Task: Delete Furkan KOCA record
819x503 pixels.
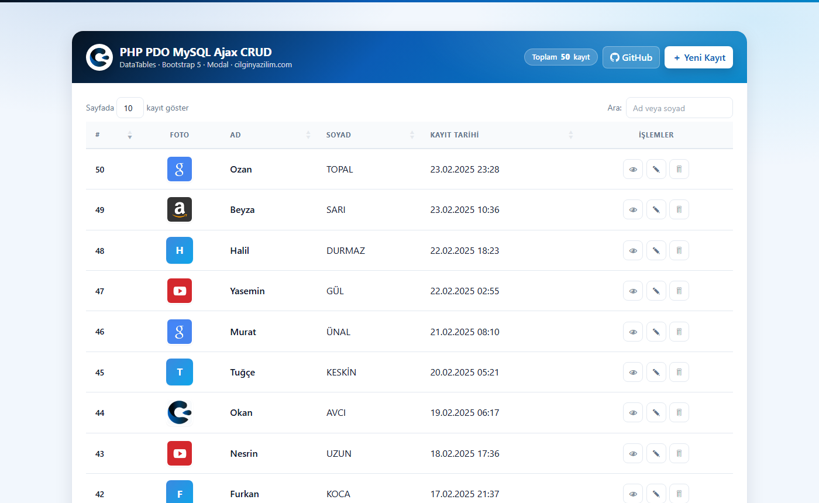Action: tap(679, 494)
